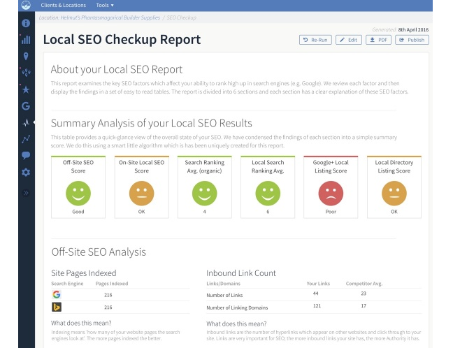The width and height of the screenshot is (453, 348).
Task: Select the pulse SEO checkup icon
Action: (26, 123)
